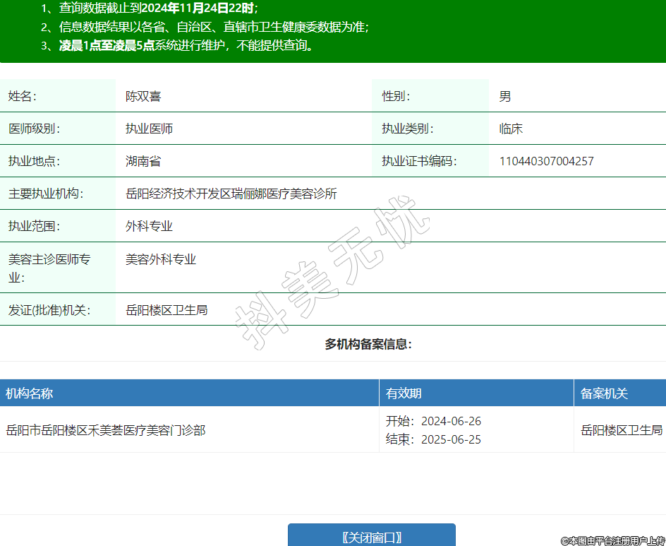Screen dimensions: 666x546
Task: Click the name value 陈双喜
Action: pyautogui.click(x=143, y=96)
